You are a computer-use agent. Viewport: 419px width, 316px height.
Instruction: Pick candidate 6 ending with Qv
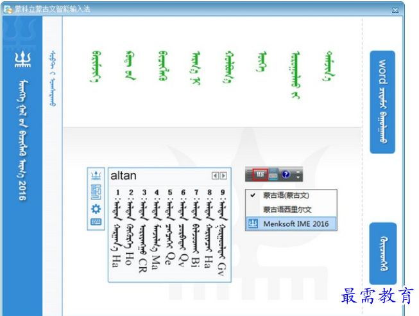click(x=182, y=229)
